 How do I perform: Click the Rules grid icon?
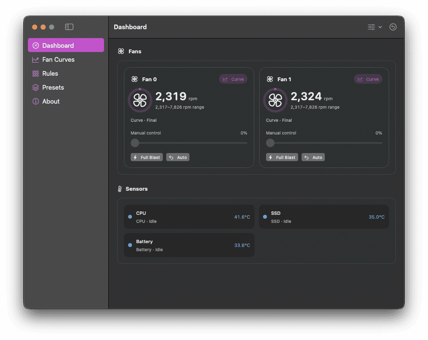point(36,74)
